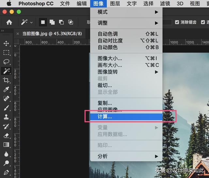Toggle the 消除锯齿 checkbox

pyautogui.click(x=177, y=22)
